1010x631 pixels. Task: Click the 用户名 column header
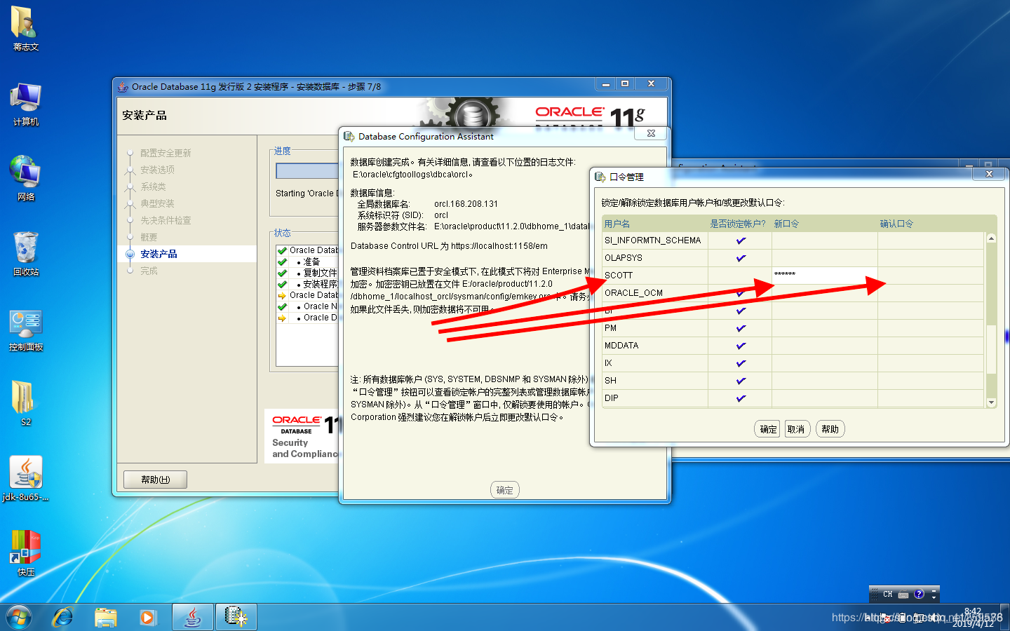(617, 224)
